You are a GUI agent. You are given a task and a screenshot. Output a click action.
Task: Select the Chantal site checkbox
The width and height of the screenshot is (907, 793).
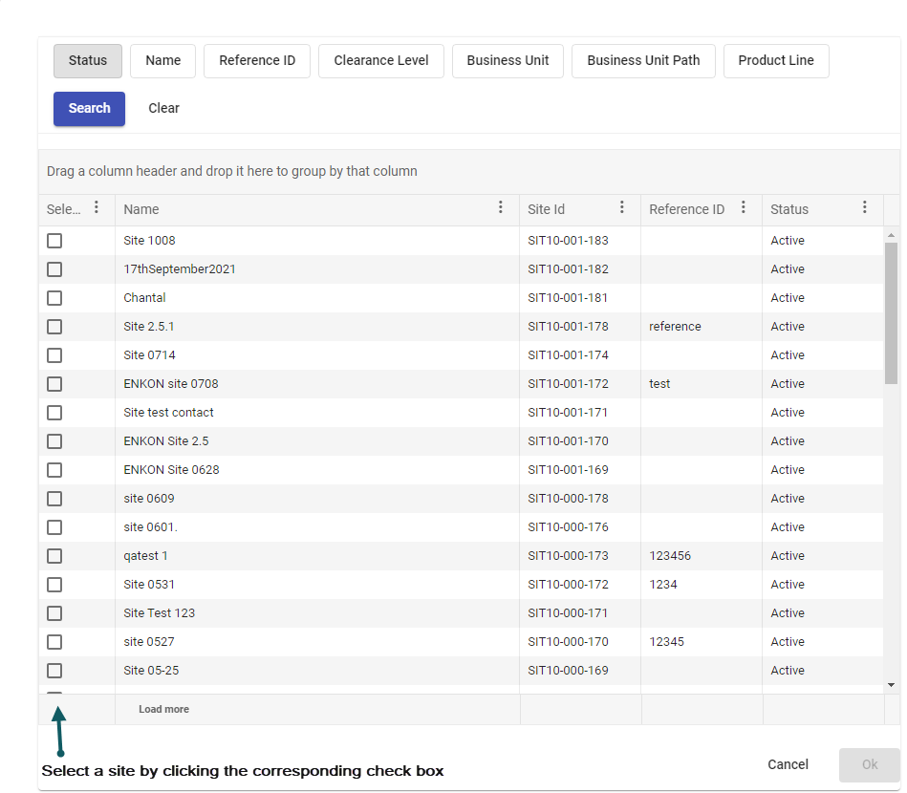(54, 298)
